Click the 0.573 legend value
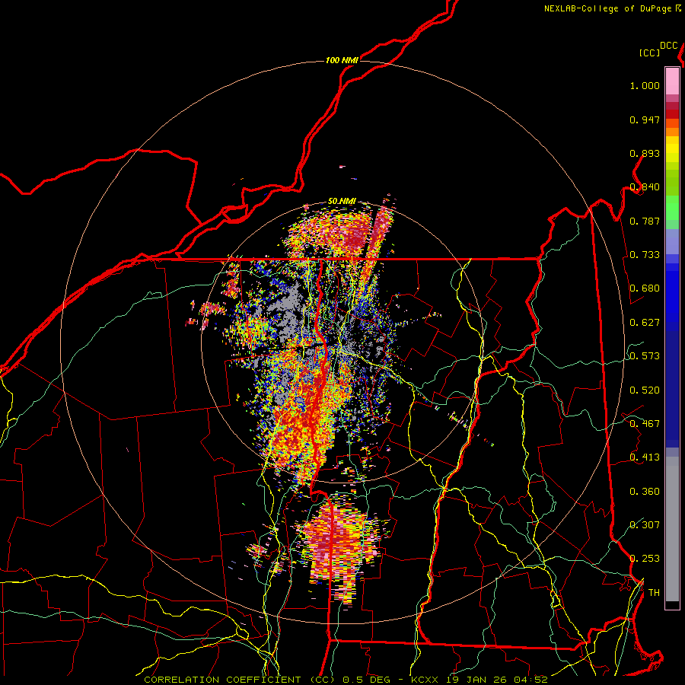This screenshot has height=685, width=685. click(x=645, y=356)
